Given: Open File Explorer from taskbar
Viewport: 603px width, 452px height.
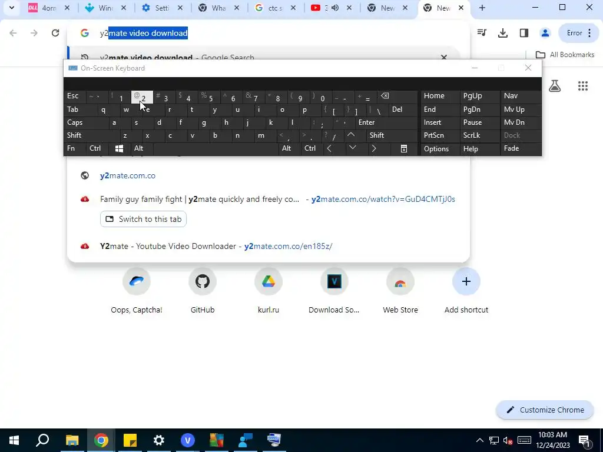Looking at the screenshot, I should click(72, 440).
